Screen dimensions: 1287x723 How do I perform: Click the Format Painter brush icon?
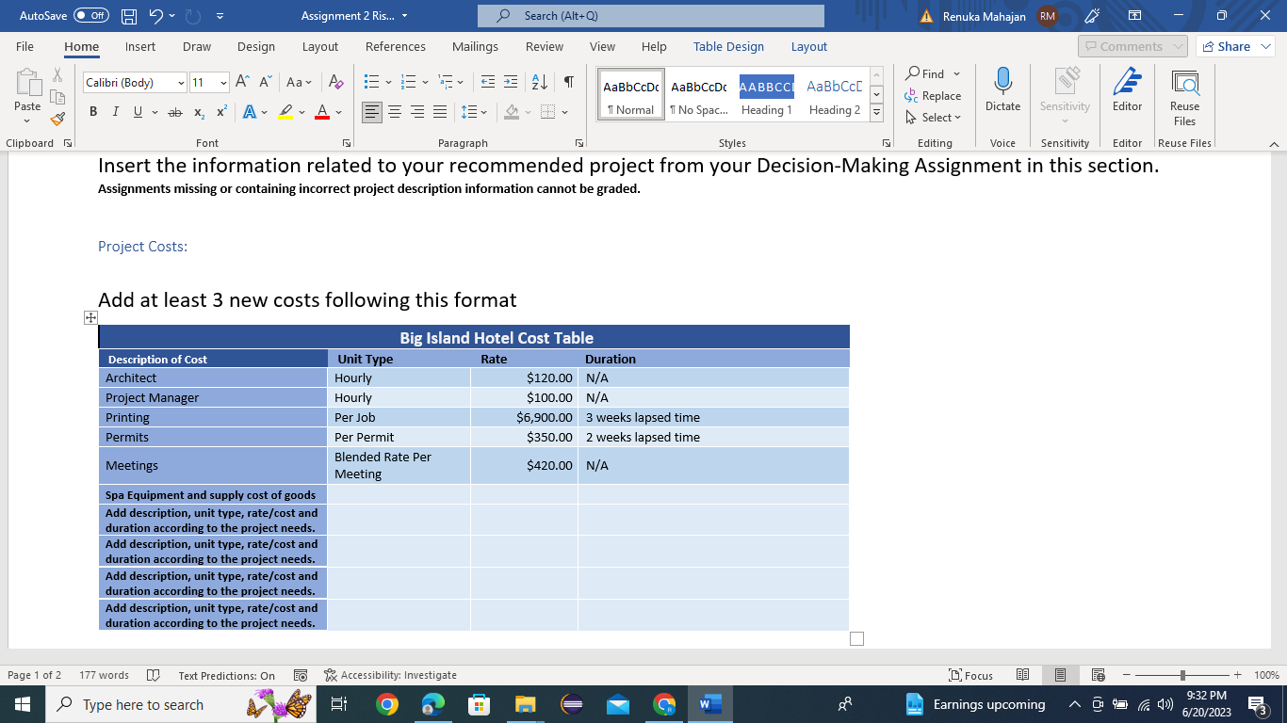(x=57, y=119)
